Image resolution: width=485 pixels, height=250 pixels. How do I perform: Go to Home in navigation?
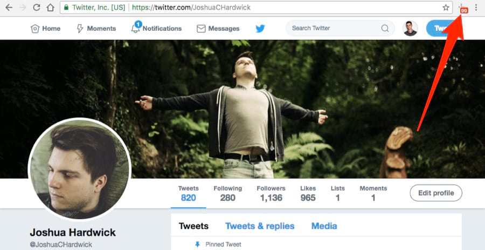(45, 28)
